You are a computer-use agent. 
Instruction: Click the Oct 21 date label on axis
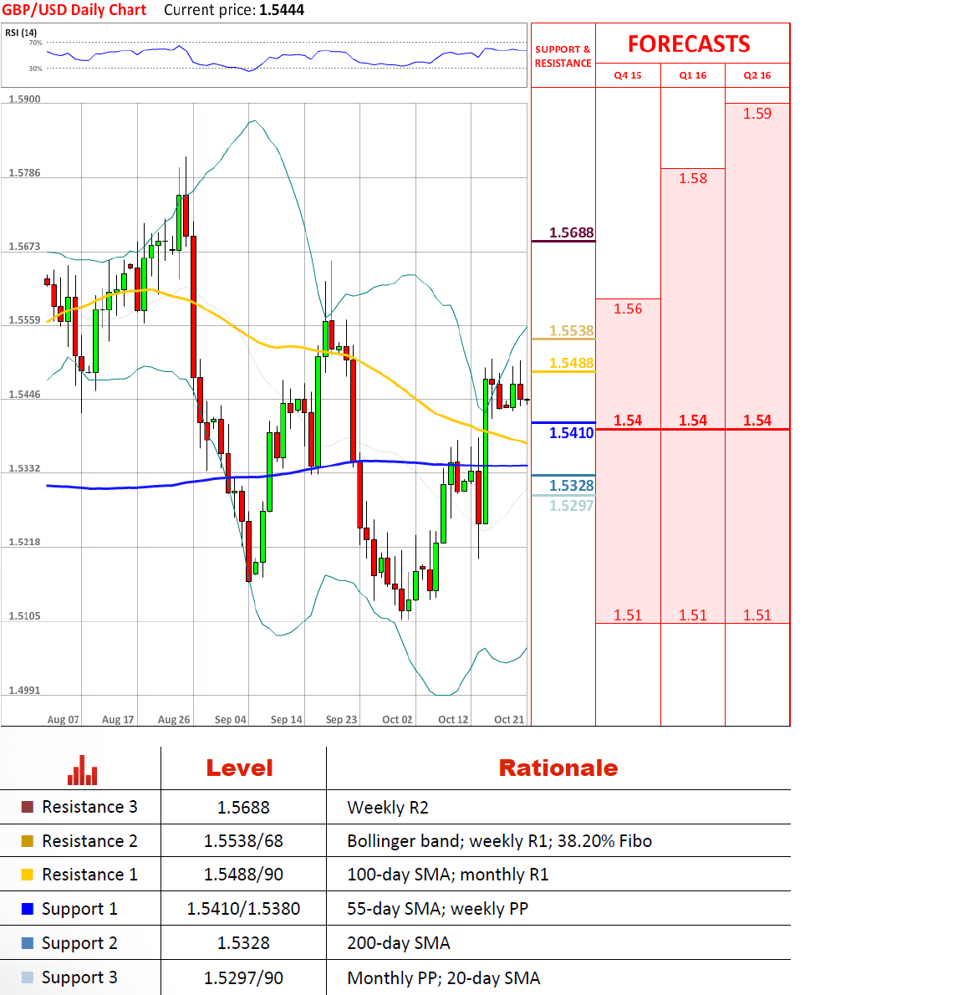click(x=509, y=720)
